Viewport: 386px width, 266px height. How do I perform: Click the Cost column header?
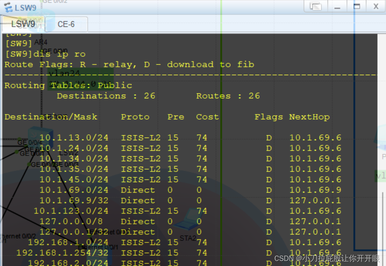207,117
